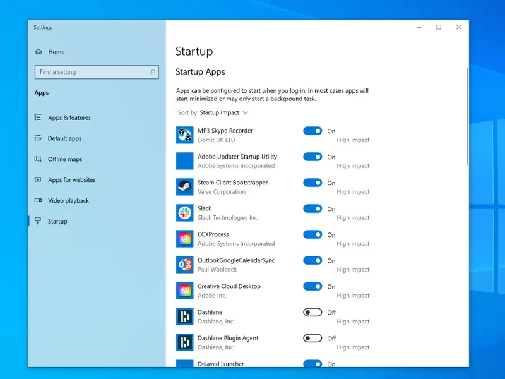Viewport: 505px width, 379px height.
Task: Click the Steam Client Bootstrapper icon
Action: (x=184, y=187)
